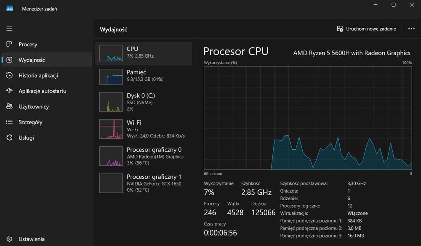This screenshot has height=246, width=421.
Task: Select the Procesor graficzny 1 mini graph
Action: 111,183
